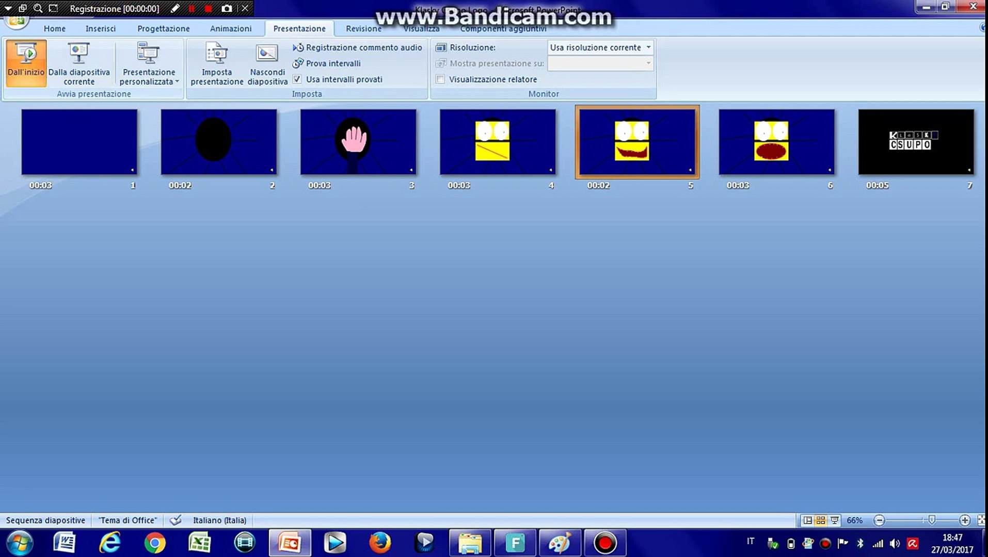Open the Revisione tab

(x=364, y=29)
